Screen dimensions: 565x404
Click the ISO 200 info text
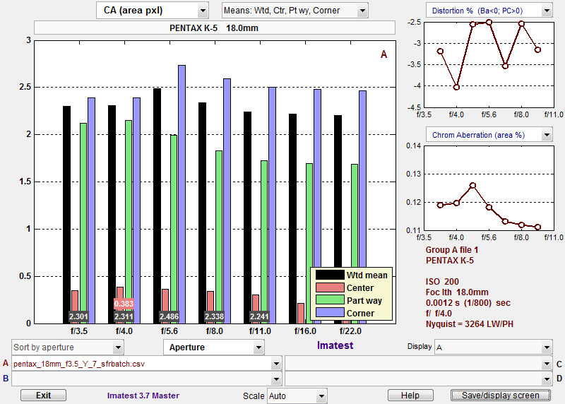click(442, 282)
